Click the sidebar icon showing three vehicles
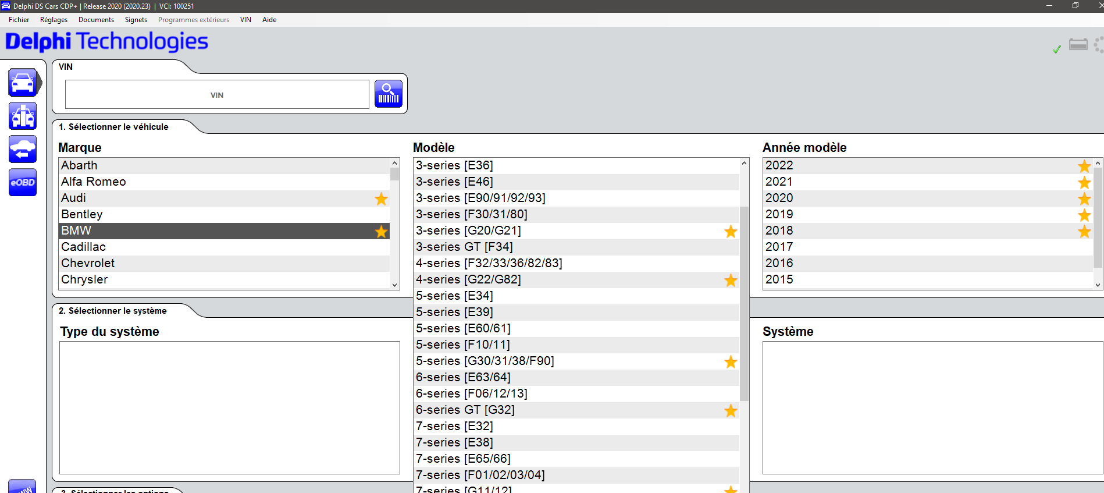 tap(23, 116)
